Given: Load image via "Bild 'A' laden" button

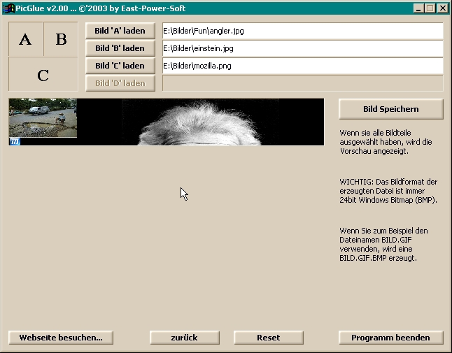Looking at the screenshot, I should point(120,31).
